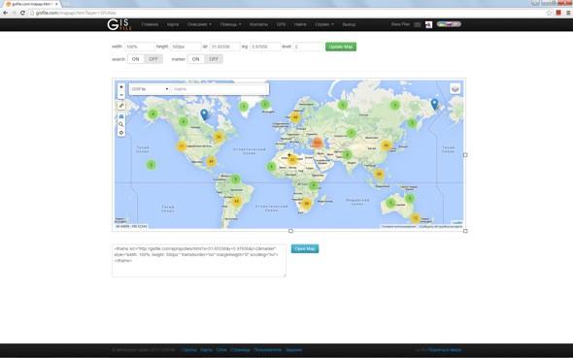Zoom out with the map minus button

(x=121, y=95)
